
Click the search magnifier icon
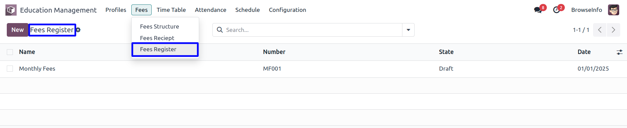(x=220, y=30)
